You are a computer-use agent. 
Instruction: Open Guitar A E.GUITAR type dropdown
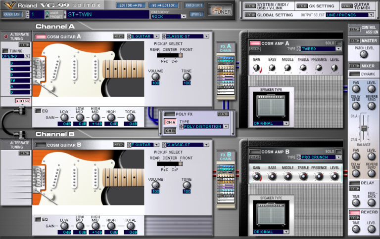point(156,36)
